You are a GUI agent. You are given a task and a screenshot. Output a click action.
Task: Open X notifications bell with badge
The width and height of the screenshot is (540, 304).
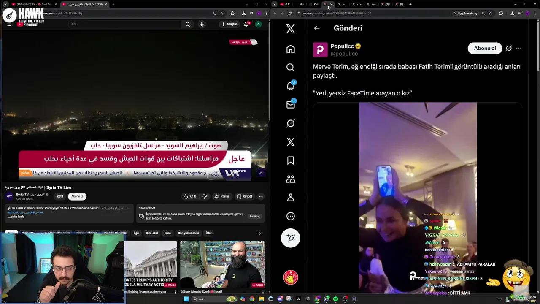click(290, 86)
